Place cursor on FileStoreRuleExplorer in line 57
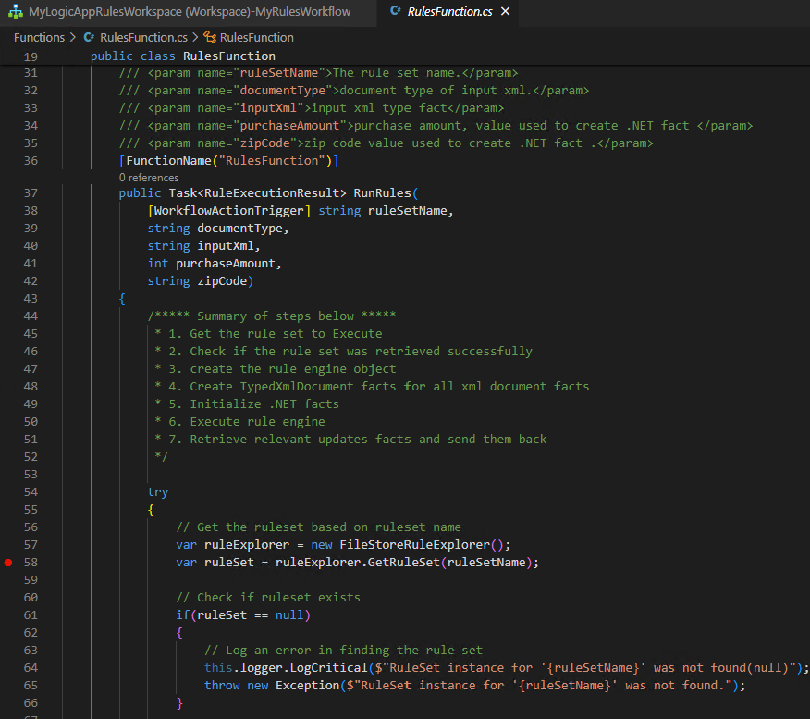 pos(413,545)
